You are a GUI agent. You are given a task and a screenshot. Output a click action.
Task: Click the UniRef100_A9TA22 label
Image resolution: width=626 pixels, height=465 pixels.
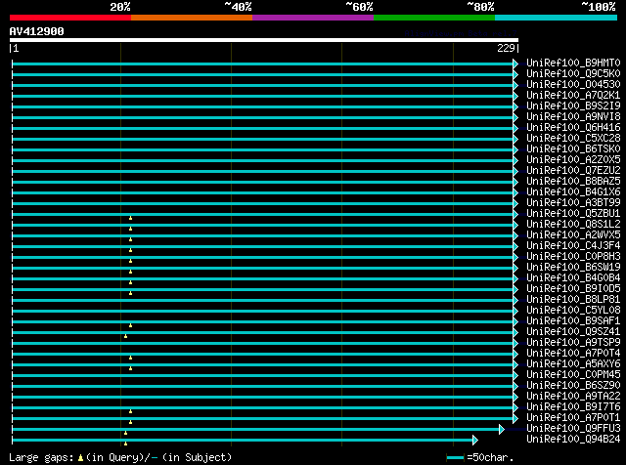click(x=573, y=397)
